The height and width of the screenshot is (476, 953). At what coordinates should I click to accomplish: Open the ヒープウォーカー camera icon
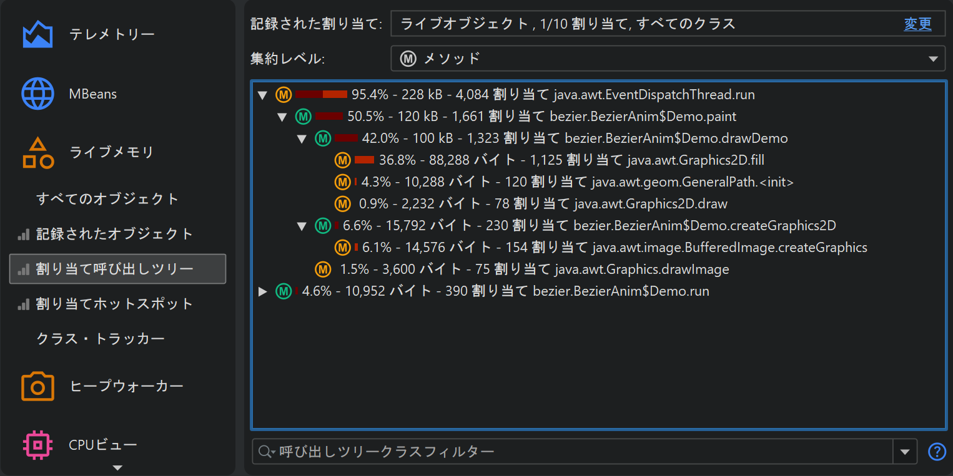pyautogui.click(x=37, y=386)
